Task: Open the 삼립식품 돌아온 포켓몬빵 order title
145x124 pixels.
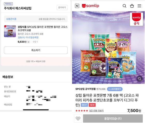Action: pyautogui.click(x=42, y=29)
